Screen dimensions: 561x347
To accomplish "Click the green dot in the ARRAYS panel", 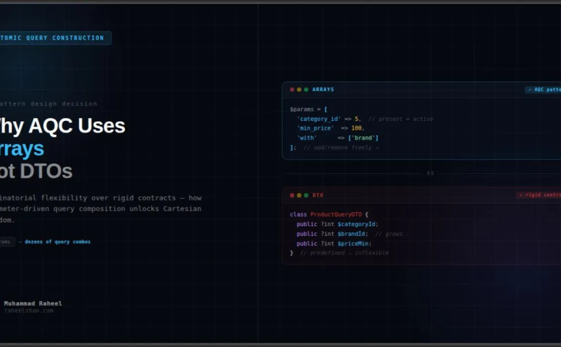I will click(x=306, y=90).
